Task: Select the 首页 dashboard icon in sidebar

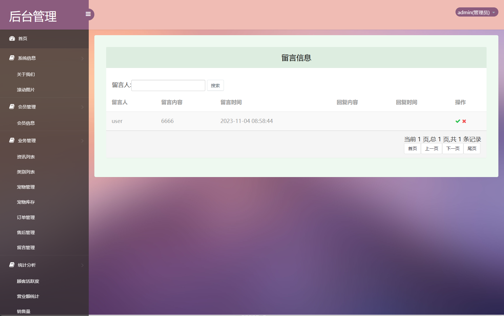Action: [12, 38]
